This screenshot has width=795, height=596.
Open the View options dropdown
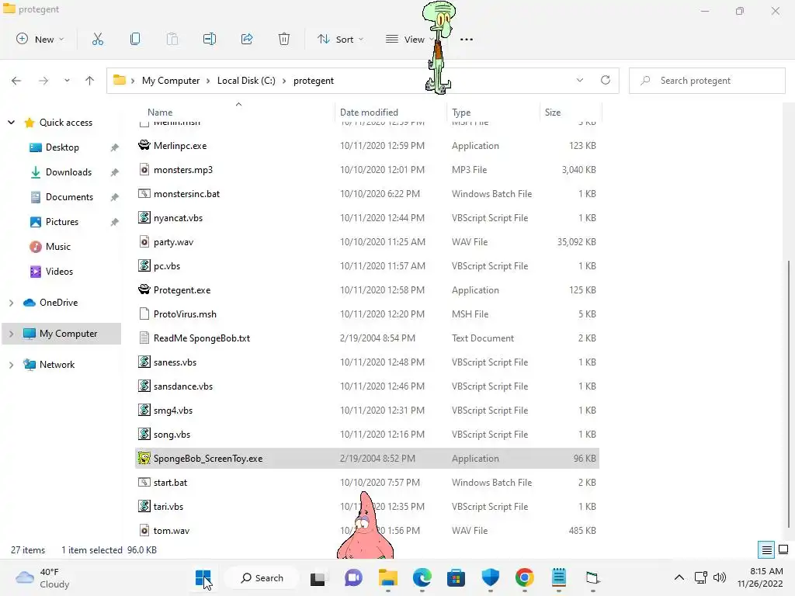pyautogui.click(x=410, y=39)
